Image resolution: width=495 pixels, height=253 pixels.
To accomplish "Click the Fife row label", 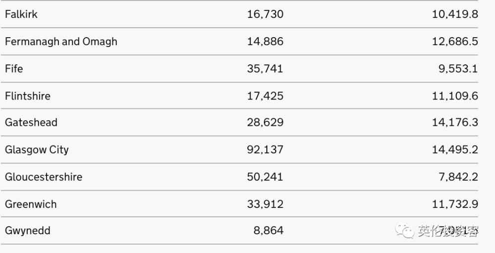I will point(14,69).
